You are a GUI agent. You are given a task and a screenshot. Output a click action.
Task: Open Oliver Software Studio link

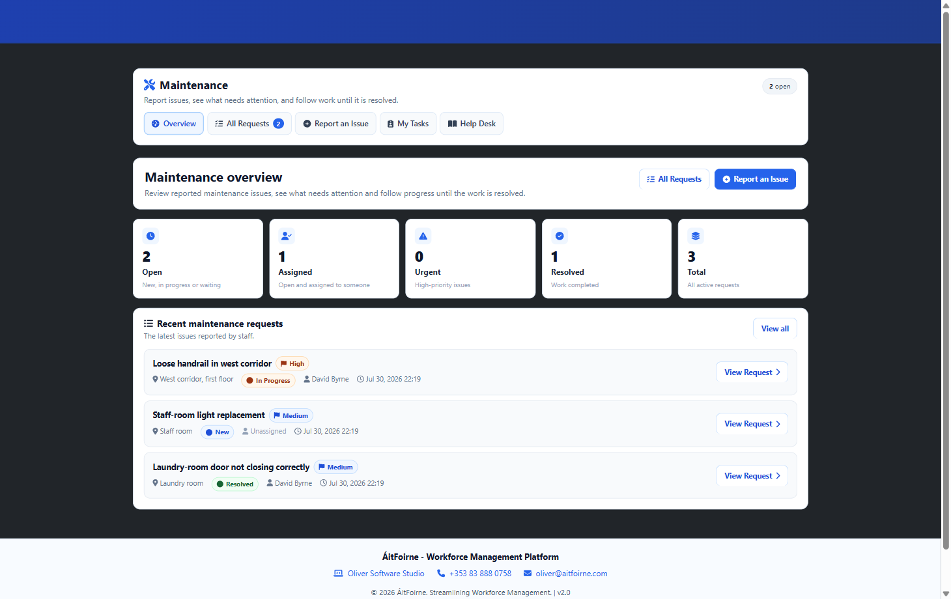[x=386, y=574]
